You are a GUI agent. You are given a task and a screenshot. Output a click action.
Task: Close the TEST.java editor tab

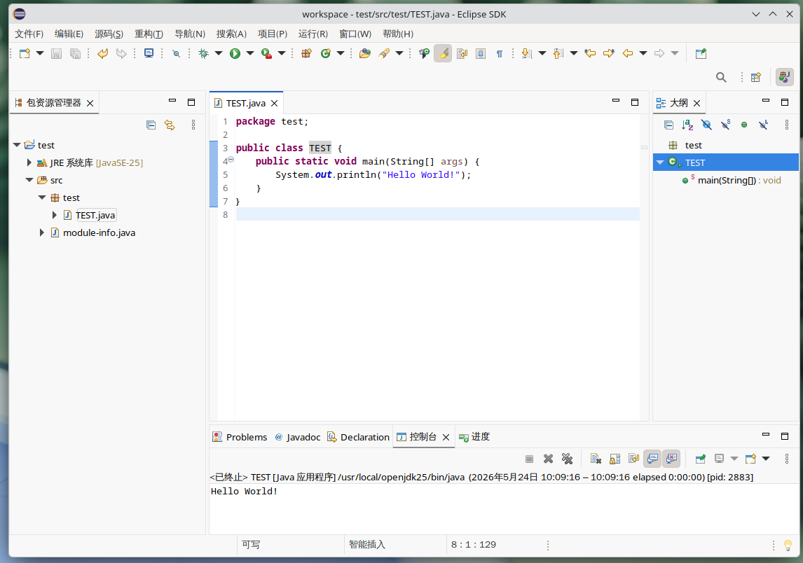tap(275, 104)
